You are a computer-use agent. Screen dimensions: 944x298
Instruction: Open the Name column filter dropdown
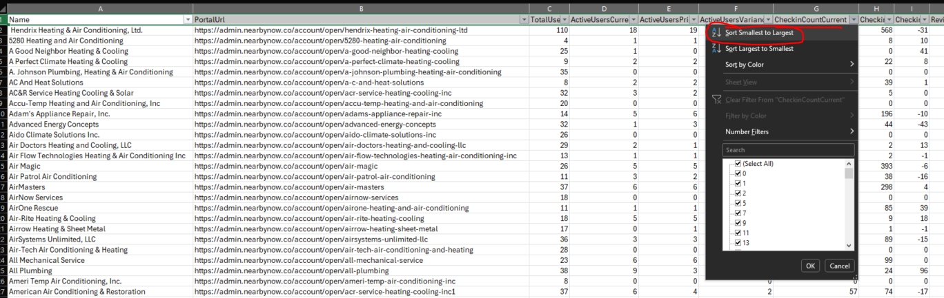pyautogui.click(x=188, y=20)
